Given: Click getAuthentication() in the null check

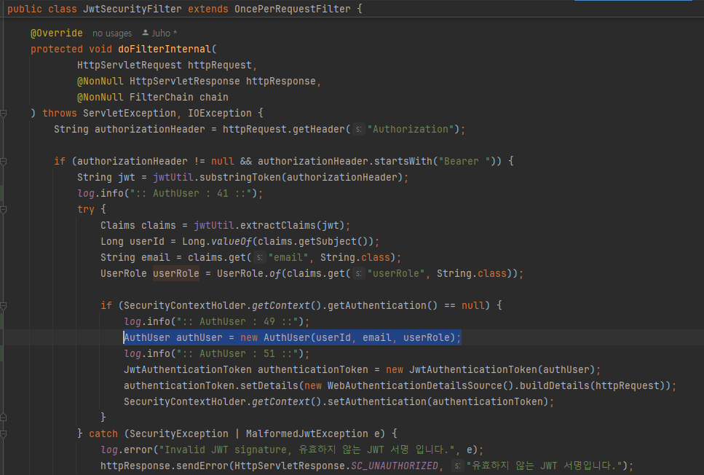Looking at the screenshot, I should [382, 305].
